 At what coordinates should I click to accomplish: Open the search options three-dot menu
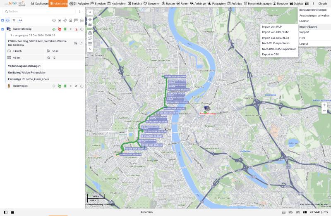[79, 12]
